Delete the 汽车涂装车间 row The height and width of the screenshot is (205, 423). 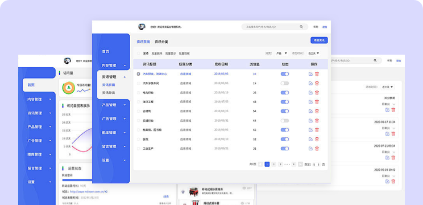point(317,83)
